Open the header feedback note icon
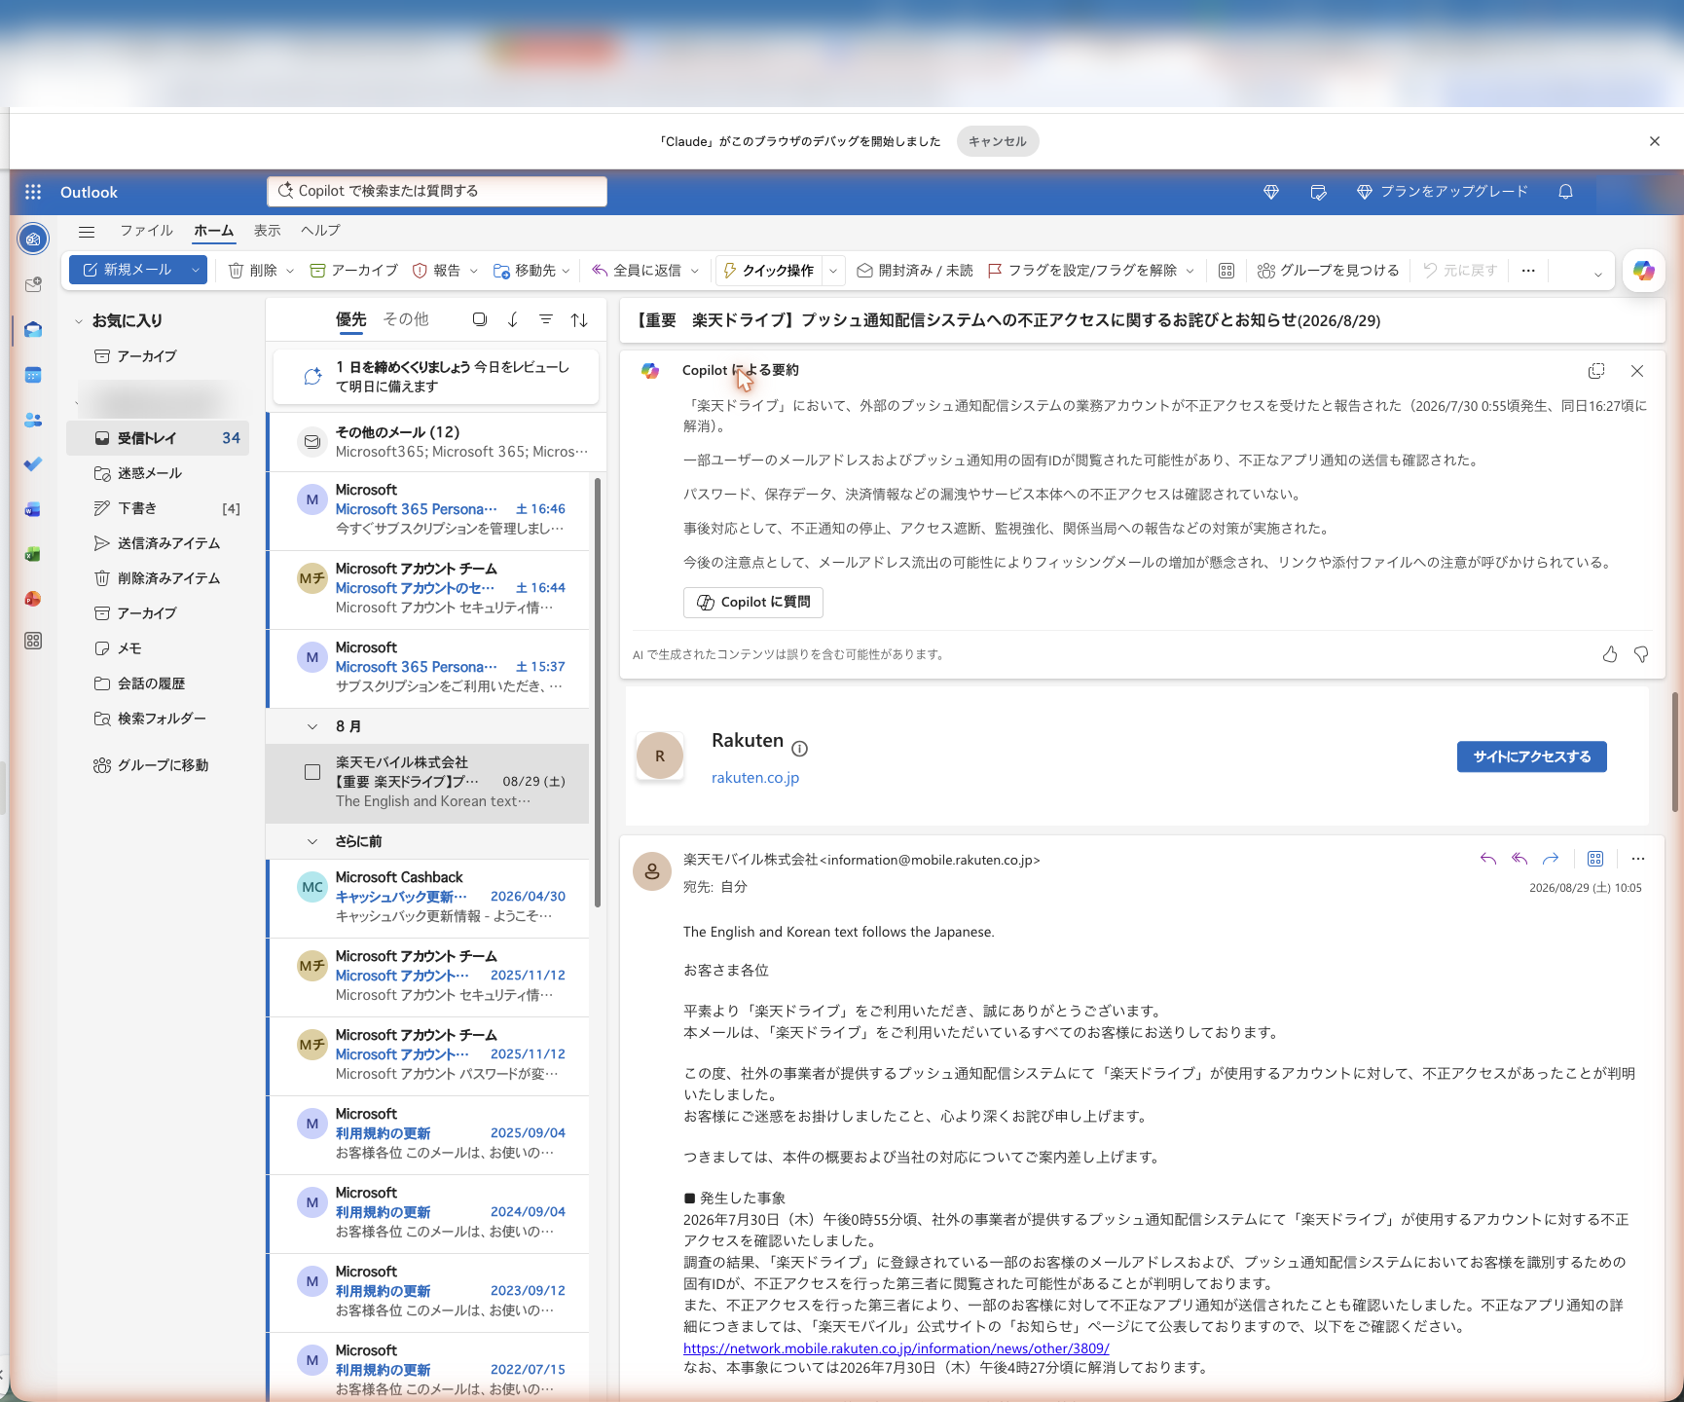Screen dimensions: 1684x1402 click(x=1319, y=192)
